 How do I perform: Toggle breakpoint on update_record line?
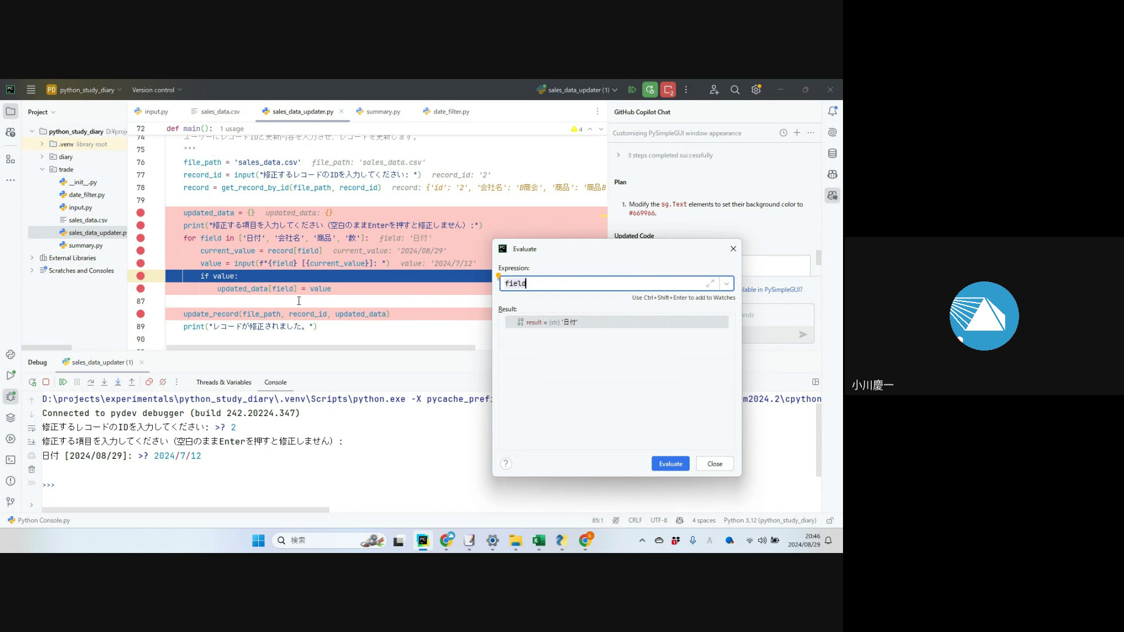[140, 314]
